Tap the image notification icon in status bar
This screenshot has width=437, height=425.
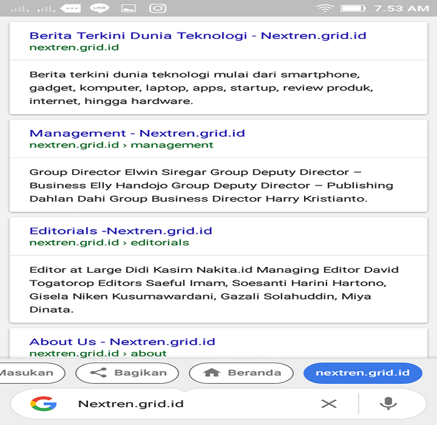point(129,8)
